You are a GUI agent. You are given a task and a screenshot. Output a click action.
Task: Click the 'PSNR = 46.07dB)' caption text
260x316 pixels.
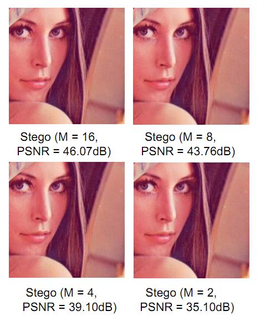click(x=64, y=151)
